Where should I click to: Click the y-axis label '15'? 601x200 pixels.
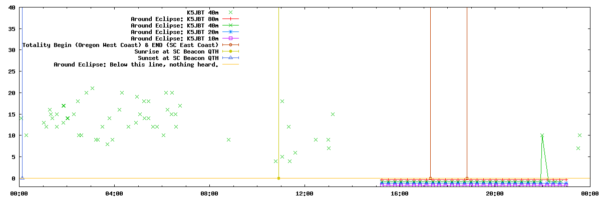(12, 114)
